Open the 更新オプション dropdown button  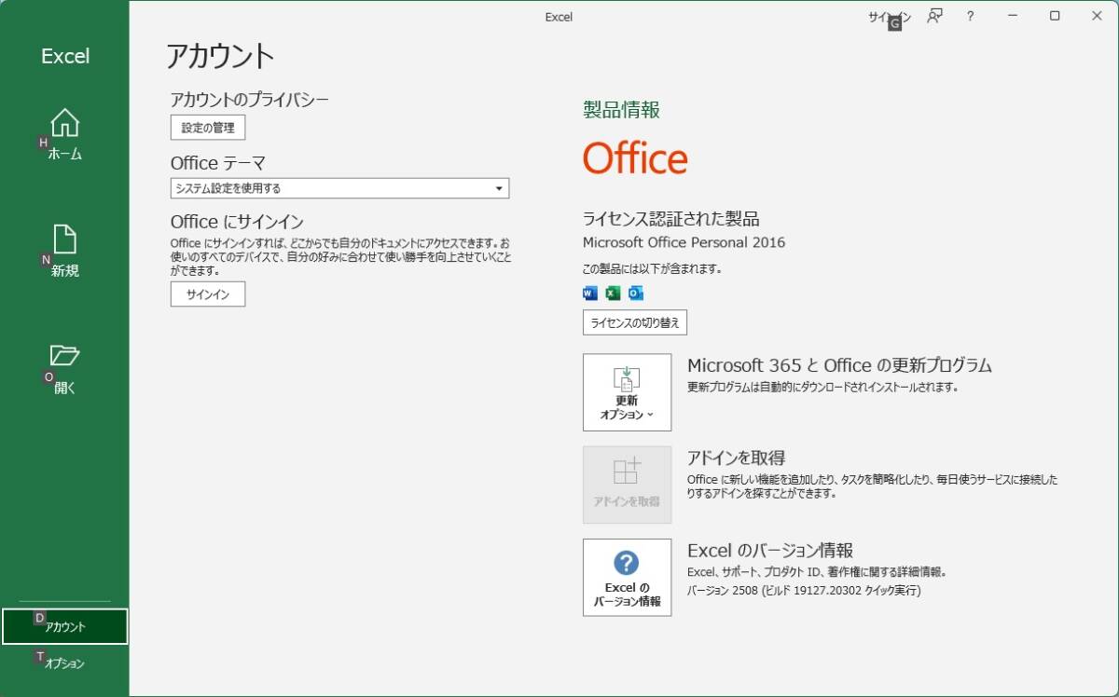click(x=627, y=392)
